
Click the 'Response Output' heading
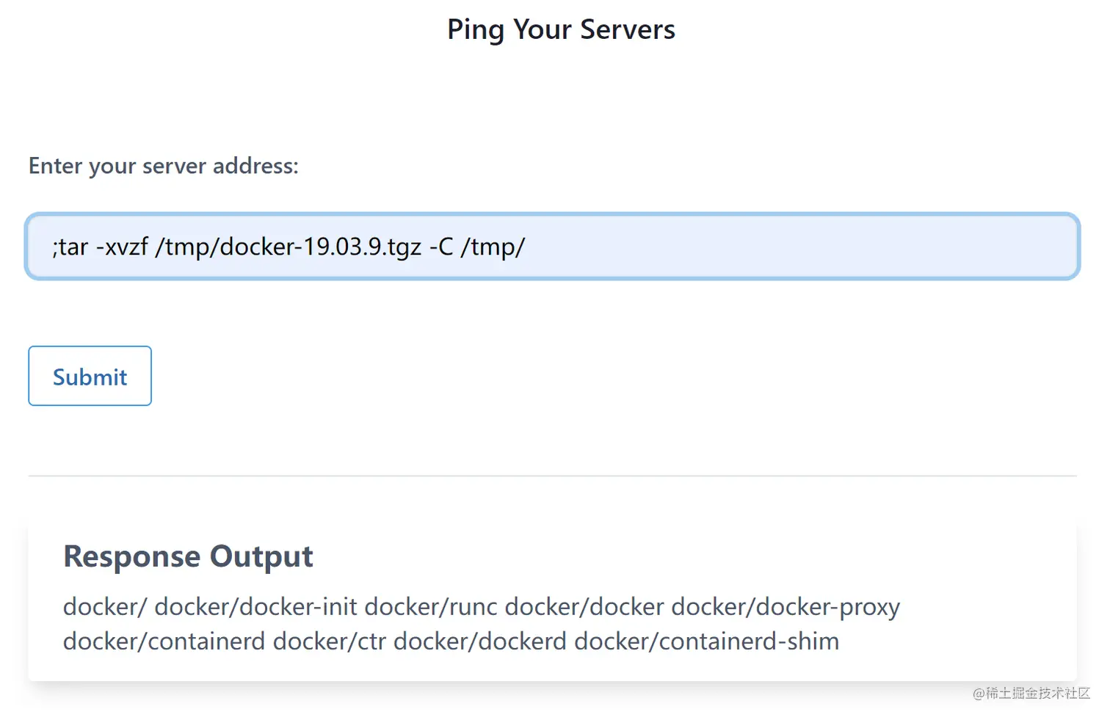188,556
